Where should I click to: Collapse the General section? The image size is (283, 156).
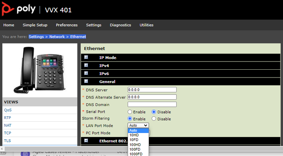[x=86, y=81]
